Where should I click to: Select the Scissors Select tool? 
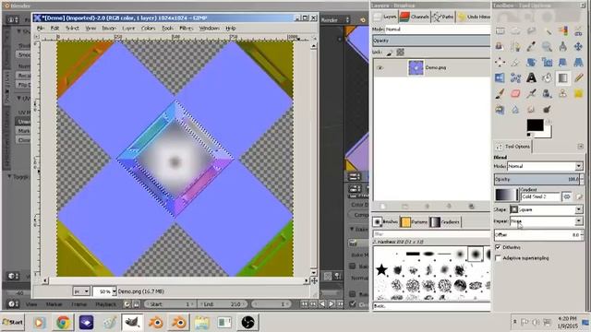click(579, 30)
